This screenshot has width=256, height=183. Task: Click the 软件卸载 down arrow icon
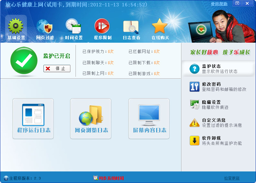coord(195,141)
